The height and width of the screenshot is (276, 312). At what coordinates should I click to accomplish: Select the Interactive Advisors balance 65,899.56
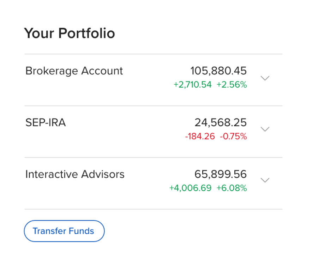point(221,174)
